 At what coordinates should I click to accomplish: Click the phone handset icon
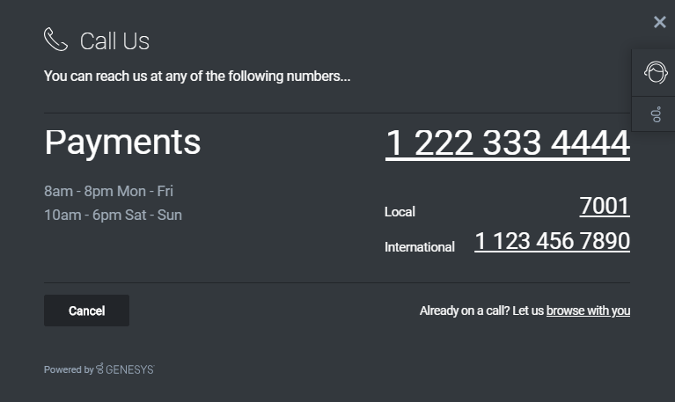[55, 40]
